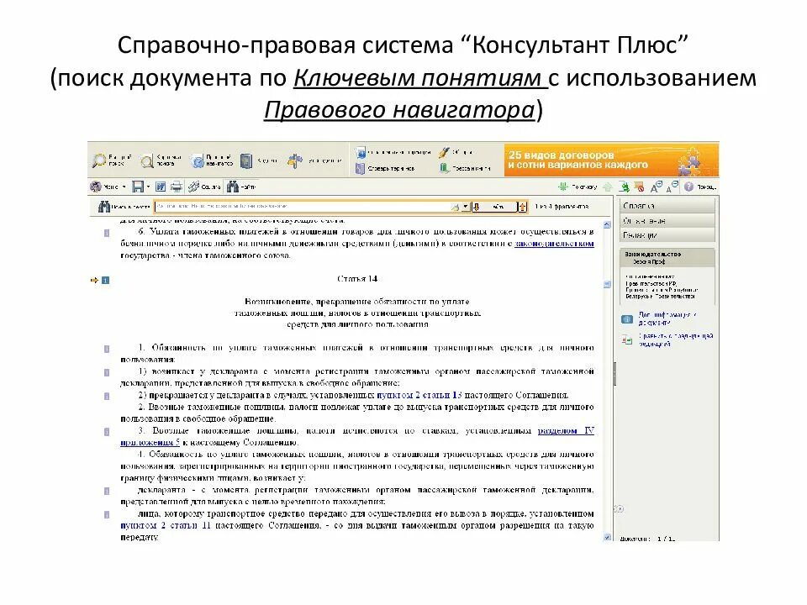Open Быстрый поиск magnifier icon
The height and width of the screenshot is (605, 807).
(99, 160)
